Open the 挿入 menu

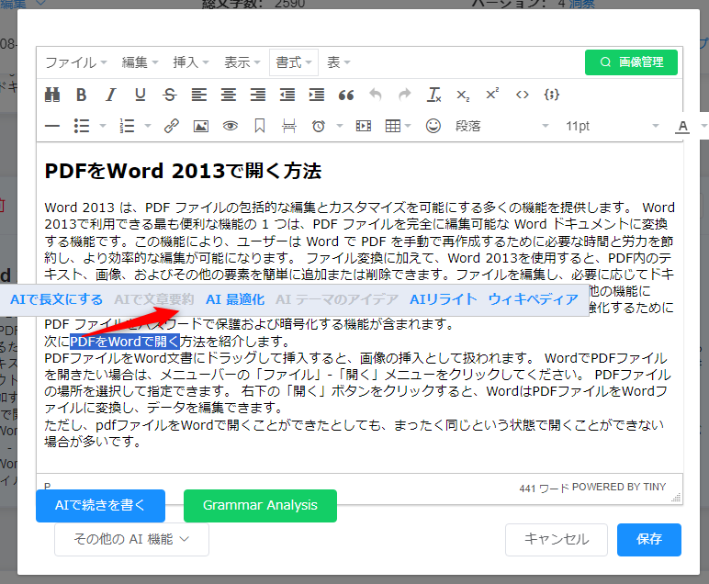coord(191,62)
